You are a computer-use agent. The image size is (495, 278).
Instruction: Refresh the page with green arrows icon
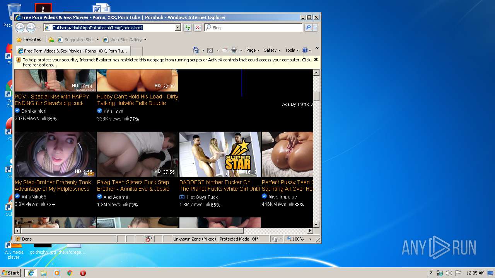click(188, 27)
